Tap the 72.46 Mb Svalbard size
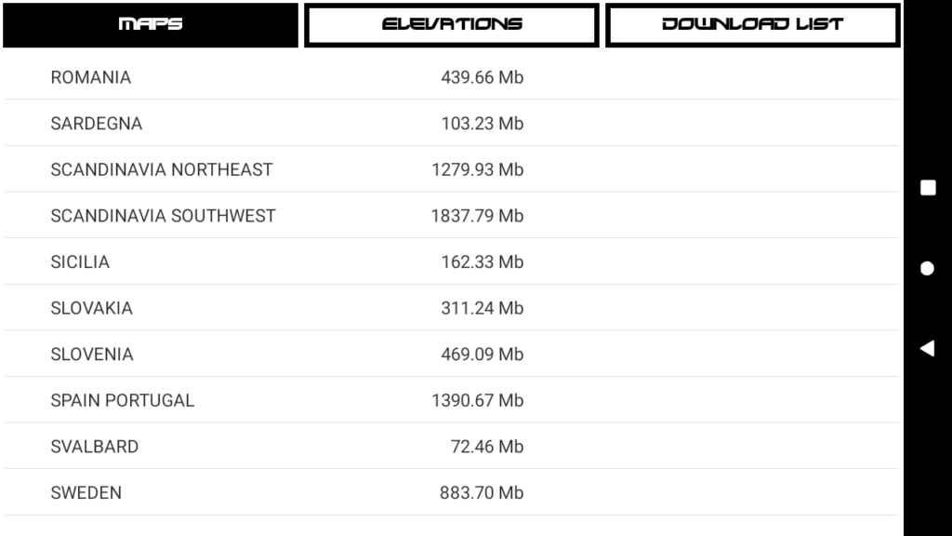The image size is (952, 536). [x=487, y=447]
